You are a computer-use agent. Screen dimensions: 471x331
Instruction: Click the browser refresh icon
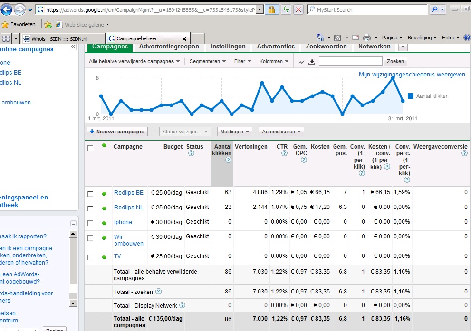[286, 10]
